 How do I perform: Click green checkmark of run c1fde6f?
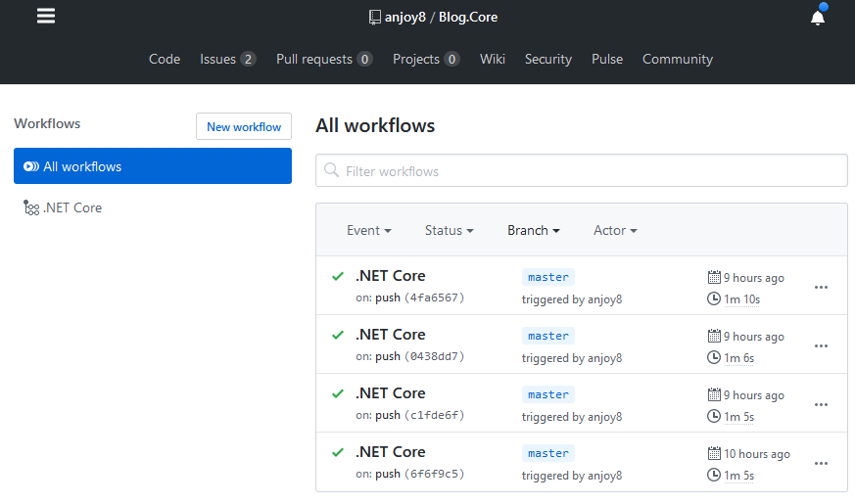338,393
